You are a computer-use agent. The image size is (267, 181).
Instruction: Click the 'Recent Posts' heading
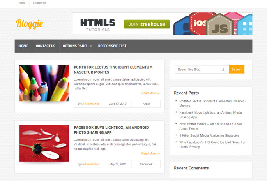[x=186, y=93]
